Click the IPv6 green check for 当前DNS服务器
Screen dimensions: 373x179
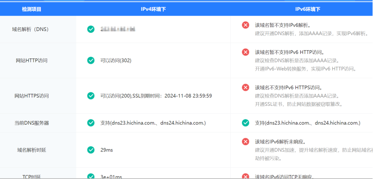coord(246,123)
